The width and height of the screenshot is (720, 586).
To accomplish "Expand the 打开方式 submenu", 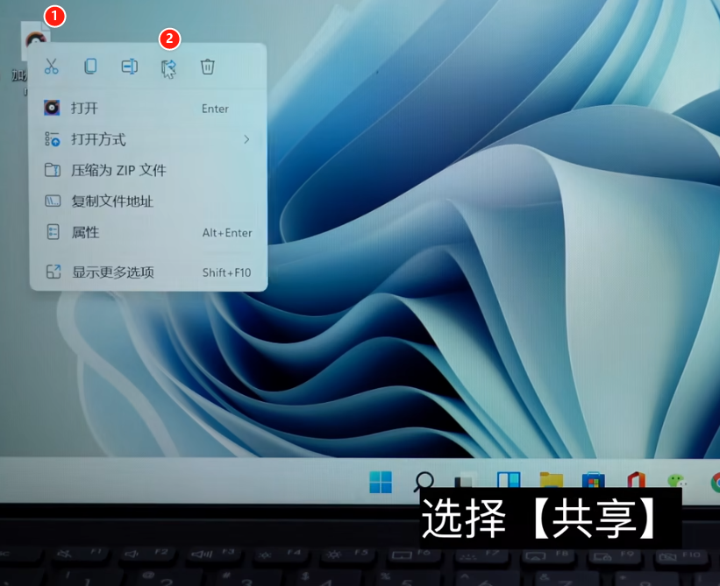I will (x=148, y=139).
